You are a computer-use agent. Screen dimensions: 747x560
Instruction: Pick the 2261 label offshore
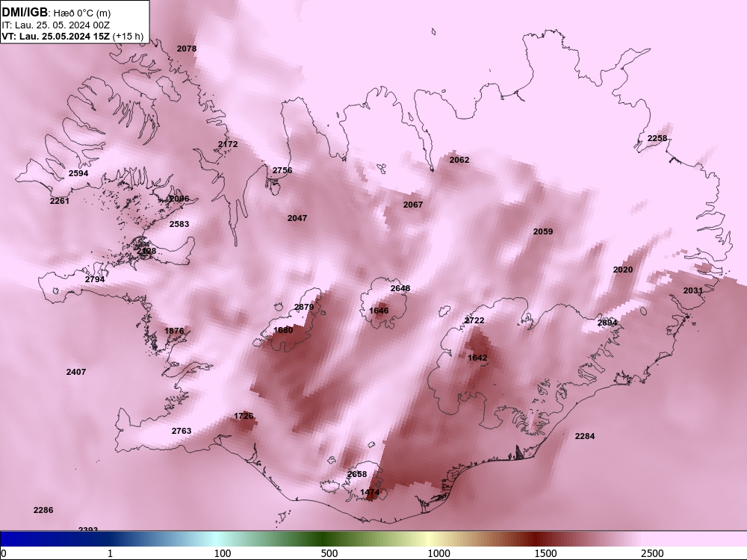pos(60,201)
